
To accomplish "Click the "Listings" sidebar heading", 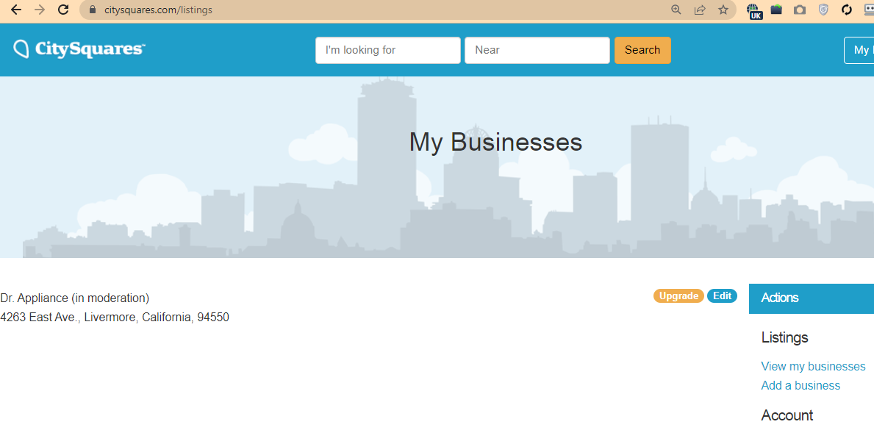I will pos(784,337).
